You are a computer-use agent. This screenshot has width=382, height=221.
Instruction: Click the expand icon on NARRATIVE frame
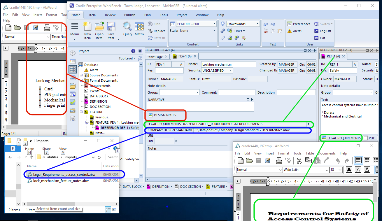pos(248,99)
